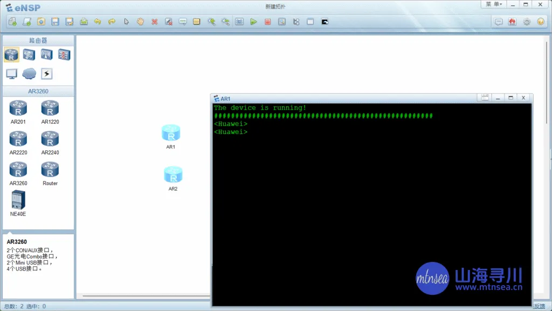Select the lightning connection cable category

click(x=46, y=73)
